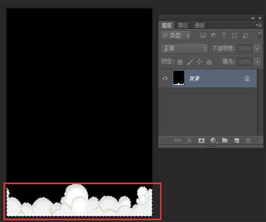Expand the 不透明度 opacity dropdown arrow
The width and height of the screenshot is (266, 222).
257,49
